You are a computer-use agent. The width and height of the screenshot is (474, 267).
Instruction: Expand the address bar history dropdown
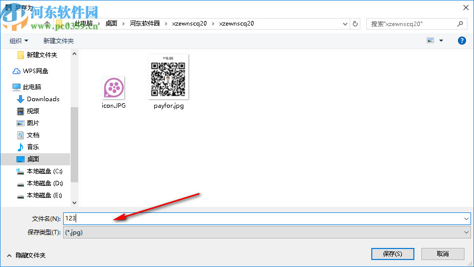tap(345, 24)
